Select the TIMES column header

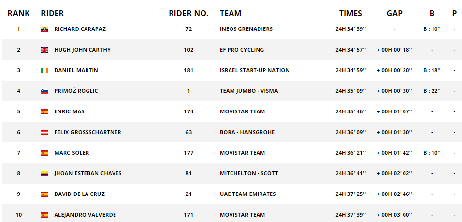pyautogui.click(x=350, y=14)
